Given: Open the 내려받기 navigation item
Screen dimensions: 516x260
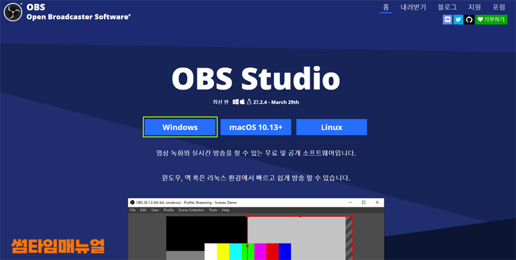Looking at the screenshot, I should click(413, 7).
